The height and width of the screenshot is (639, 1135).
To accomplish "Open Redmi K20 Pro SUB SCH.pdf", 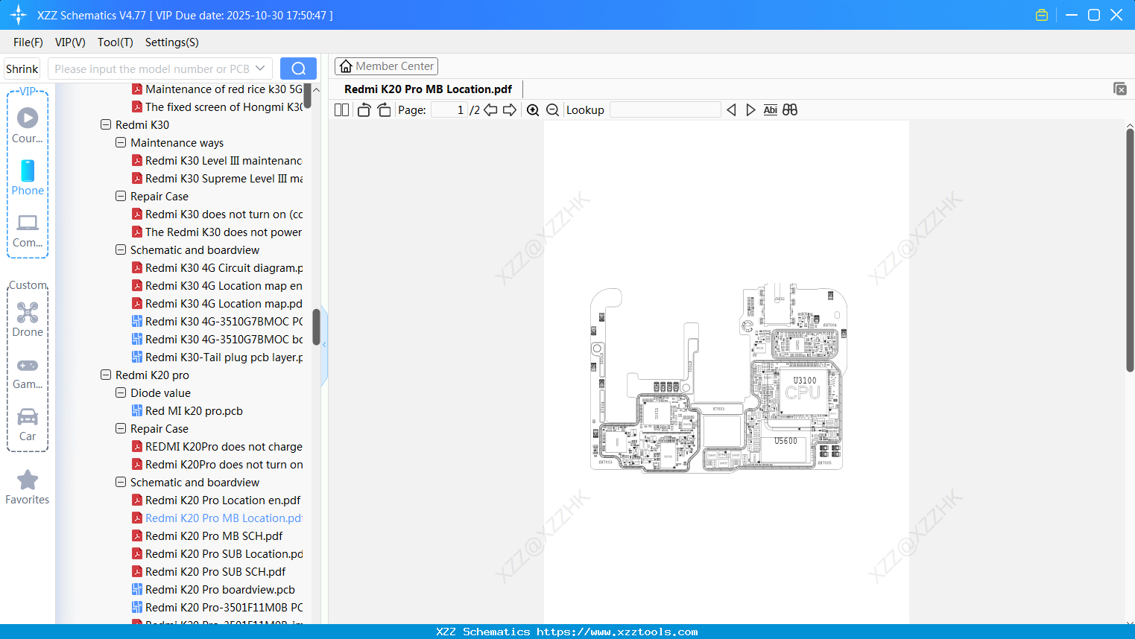I will (215, 572).
